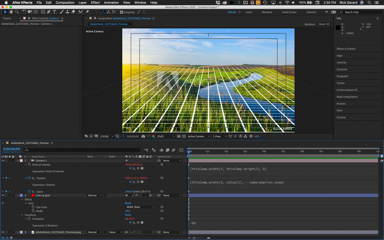The height and width of the screenshot is (240, 384).
Task: Toggle the Position property stopwatch
Action: click(x=29, y=178)
